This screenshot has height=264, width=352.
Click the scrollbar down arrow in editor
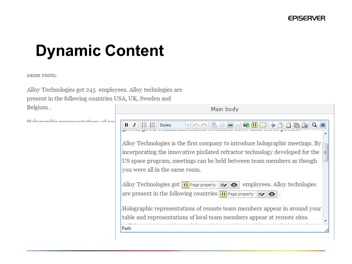pyautogui.click(x=326, y=221)
